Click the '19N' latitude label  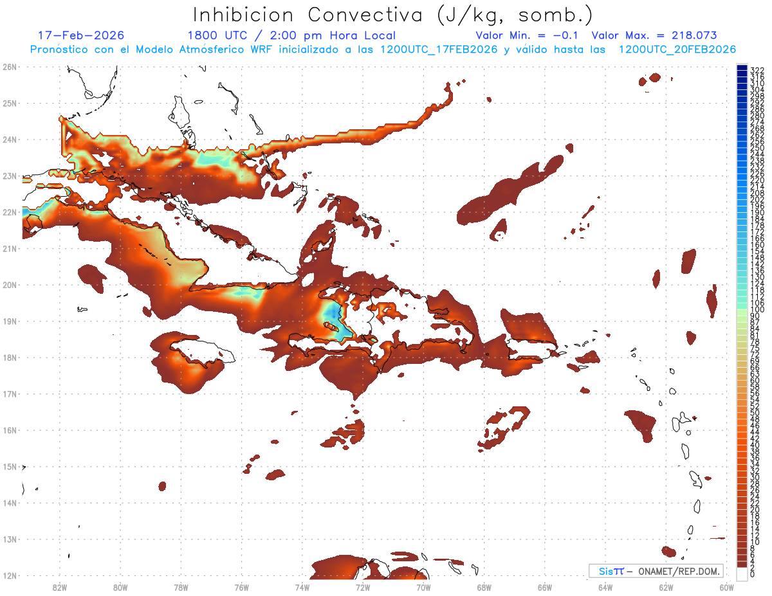coord(10,321)
